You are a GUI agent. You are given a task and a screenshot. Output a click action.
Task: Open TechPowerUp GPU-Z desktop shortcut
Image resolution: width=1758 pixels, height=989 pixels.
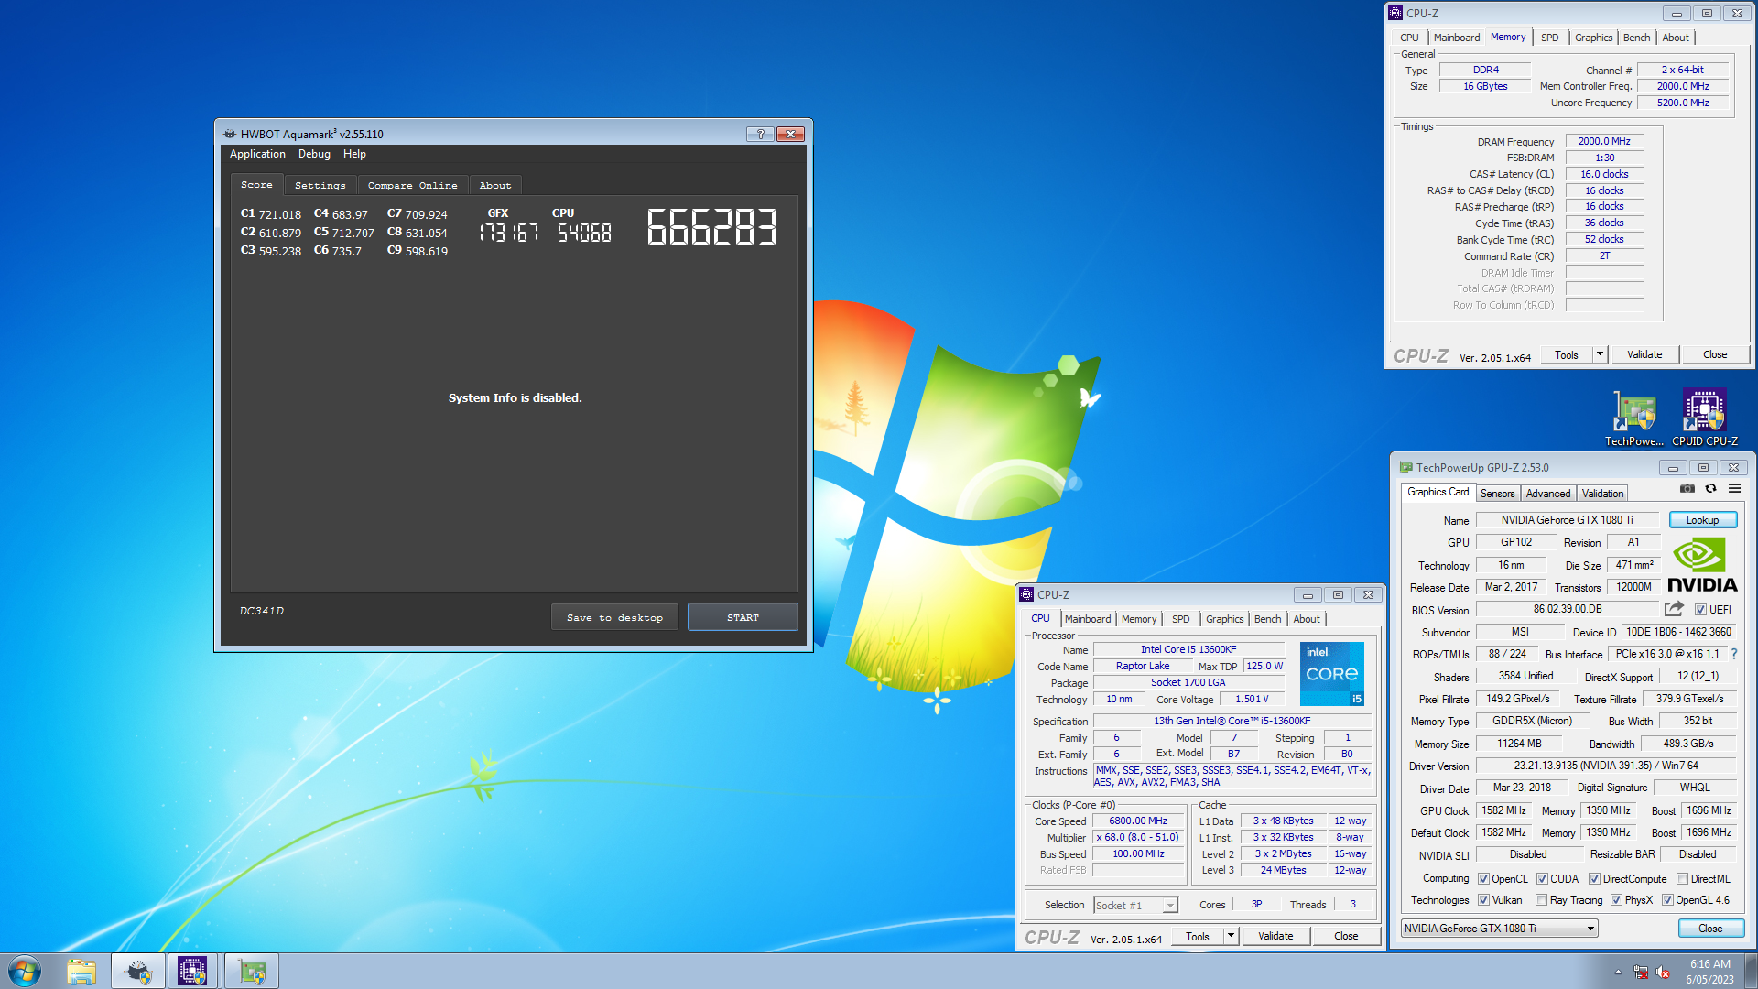coord(1634,419)
